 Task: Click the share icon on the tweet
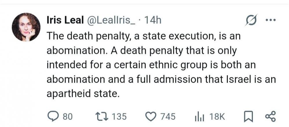pyautogui.click(x=271, y=117)
